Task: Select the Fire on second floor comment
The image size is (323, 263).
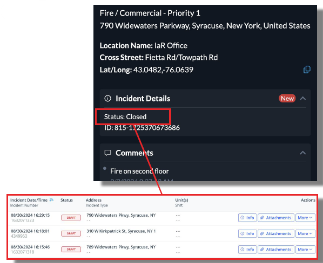Action: point(139,171)
